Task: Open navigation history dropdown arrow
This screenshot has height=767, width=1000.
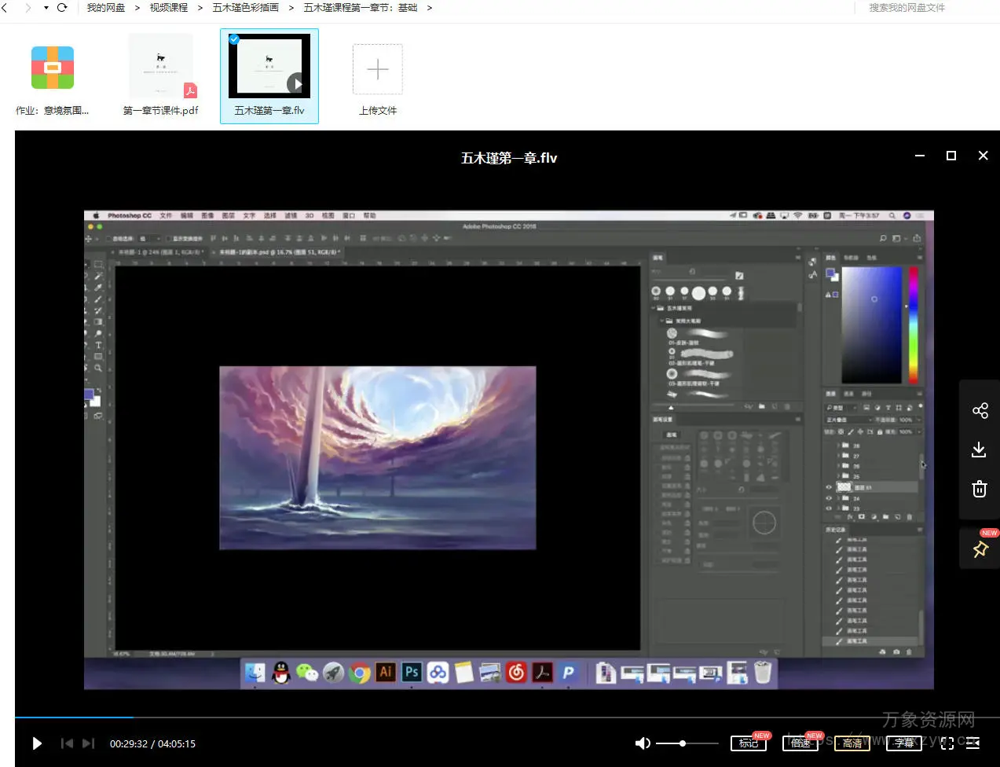Action: tap(46, 8)
